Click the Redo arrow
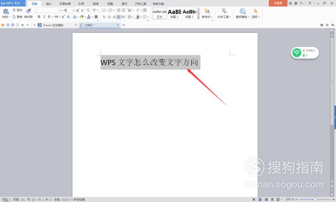The height and width of the screenshot is (202, 336). [x=27, y=25]
